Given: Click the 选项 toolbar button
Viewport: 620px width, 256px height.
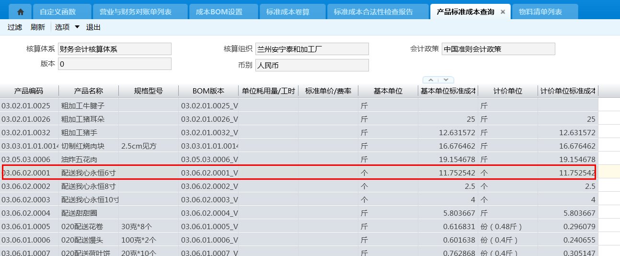Looking at the screenshot, I should [x=62, y=27].
